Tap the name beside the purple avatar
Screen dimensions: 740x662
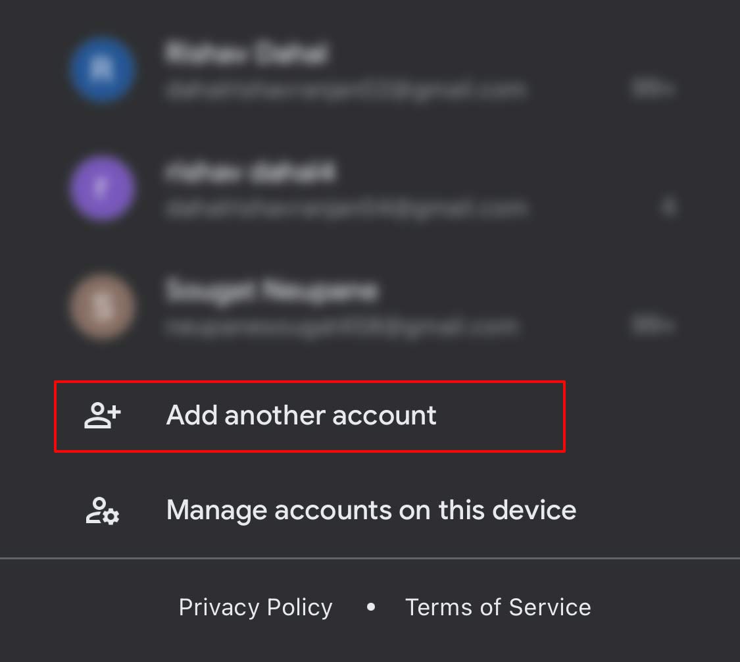click(250, 171)
